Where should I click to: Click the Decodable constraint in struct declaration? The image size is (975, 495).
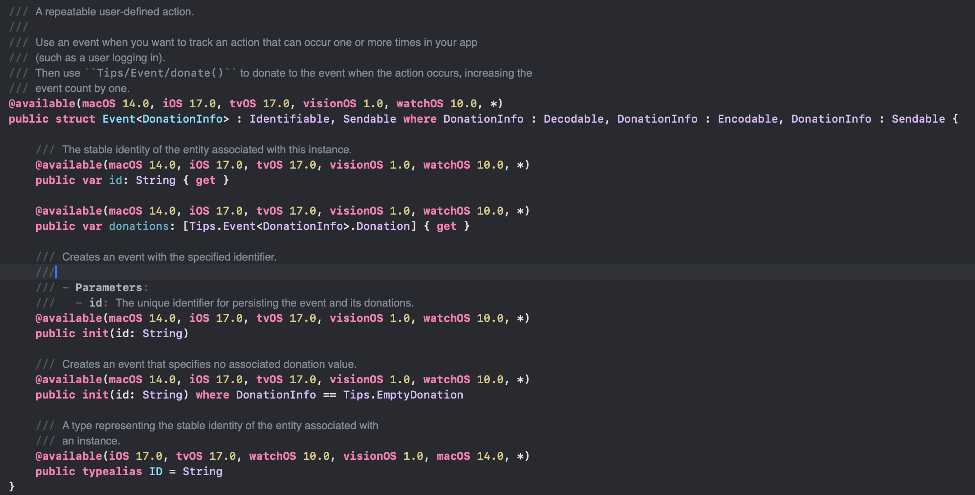(573, 119)
